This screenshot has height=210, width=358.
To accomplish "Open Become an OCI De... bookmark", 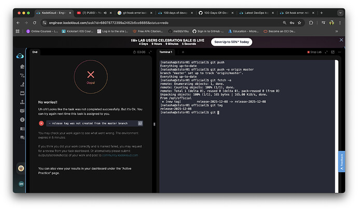I will 280,32.
